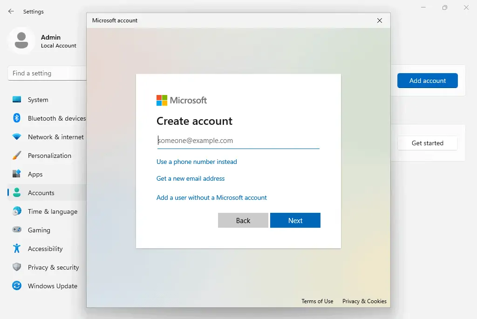Screen dimensions: 477x319
Task: Click the Accounts person icon in sidebar
Action: click(17, 192)
